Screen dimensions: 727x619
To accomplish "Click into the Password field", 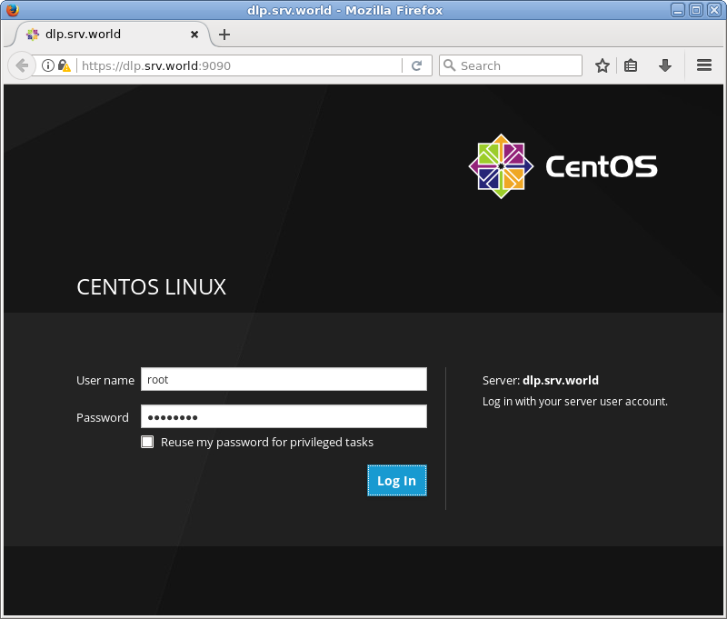I will click(284, 416).
